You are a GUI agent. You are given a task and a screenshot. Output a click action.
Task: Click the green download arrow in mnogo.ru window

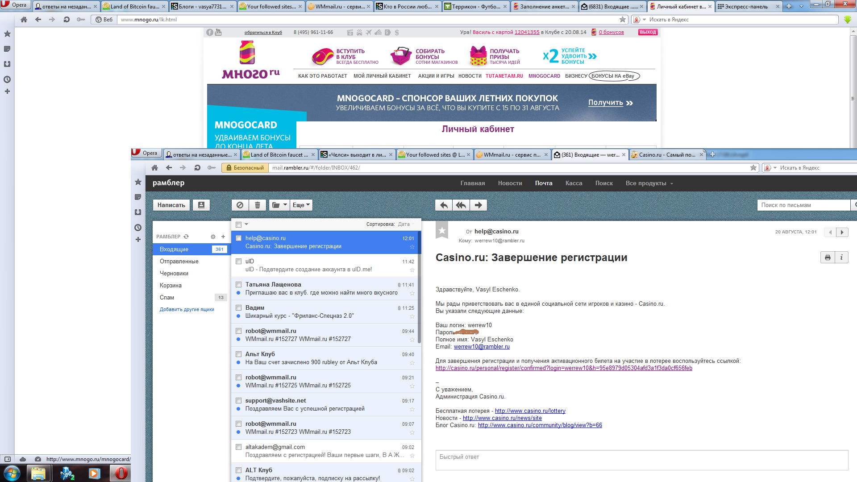(x=848, y=20)
